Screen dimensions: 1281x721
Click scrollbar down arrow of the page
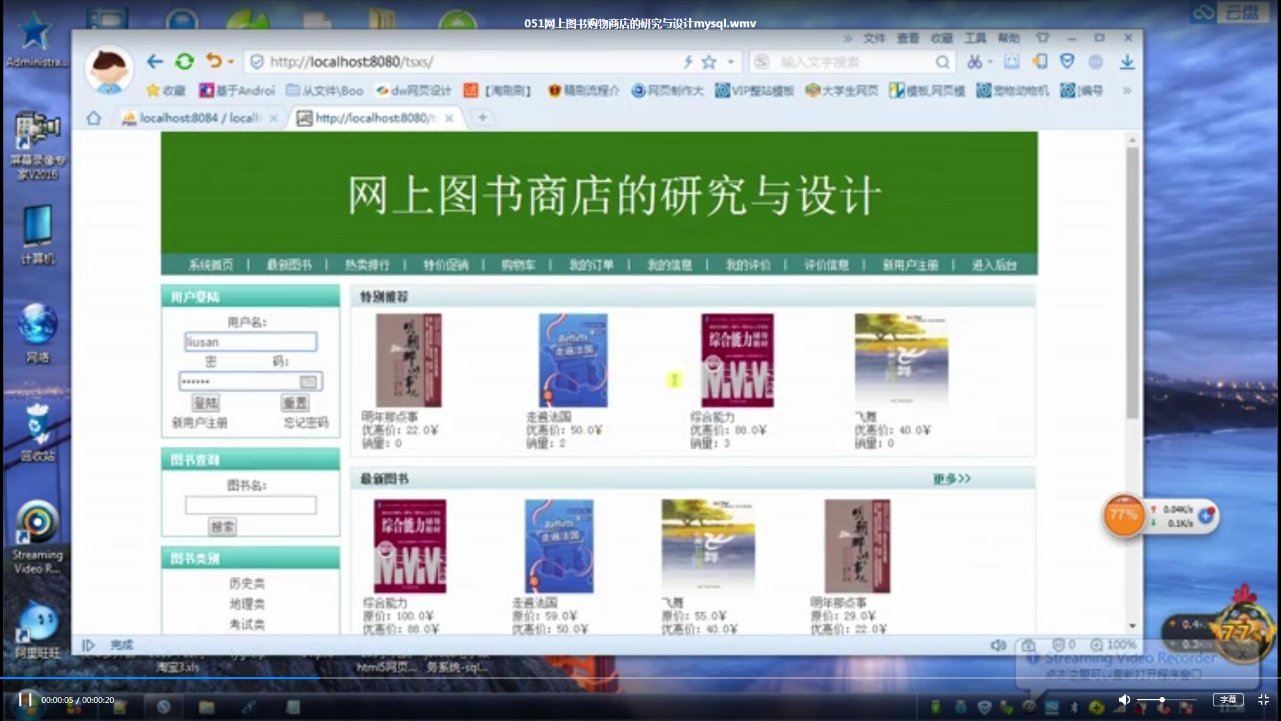(x=1132, y=626)
